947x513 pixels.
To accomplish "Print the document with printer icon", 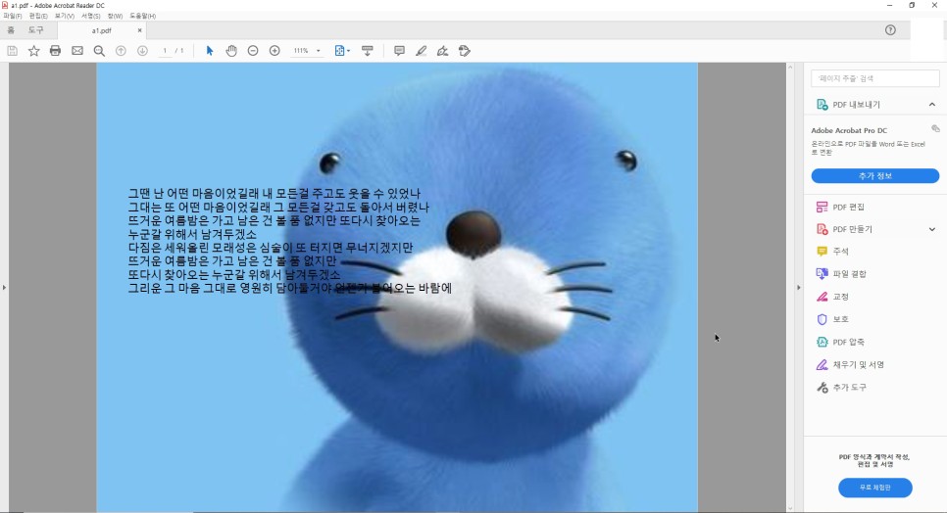I will point(55,51).
